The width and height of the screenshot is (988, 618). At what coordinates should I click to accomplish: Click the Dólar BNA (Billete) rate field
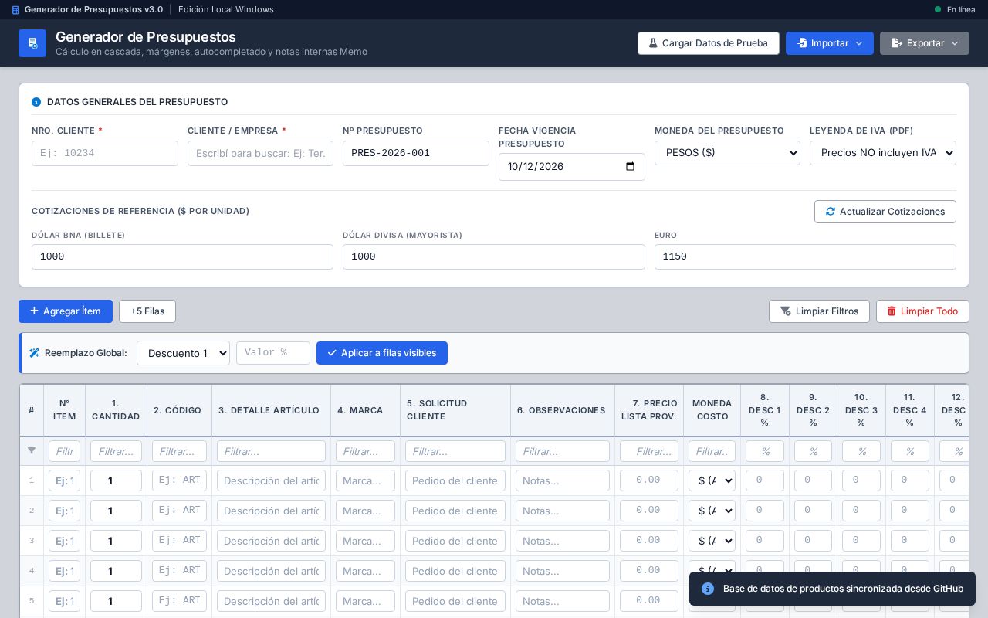point(182,256)
